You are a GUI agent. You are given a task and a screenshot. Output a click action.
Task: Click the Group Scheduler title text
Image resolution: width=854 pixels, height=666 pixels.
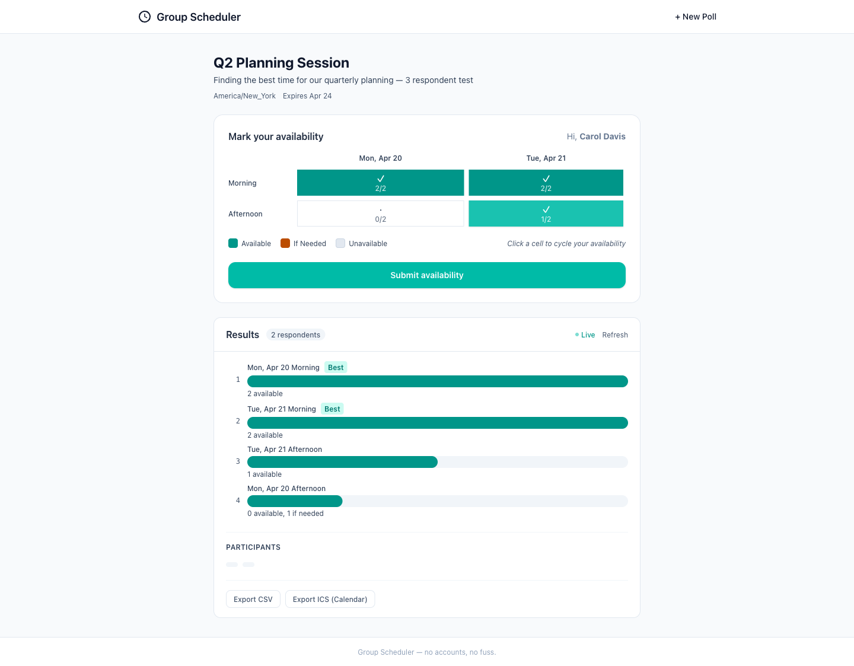point(199,17)
